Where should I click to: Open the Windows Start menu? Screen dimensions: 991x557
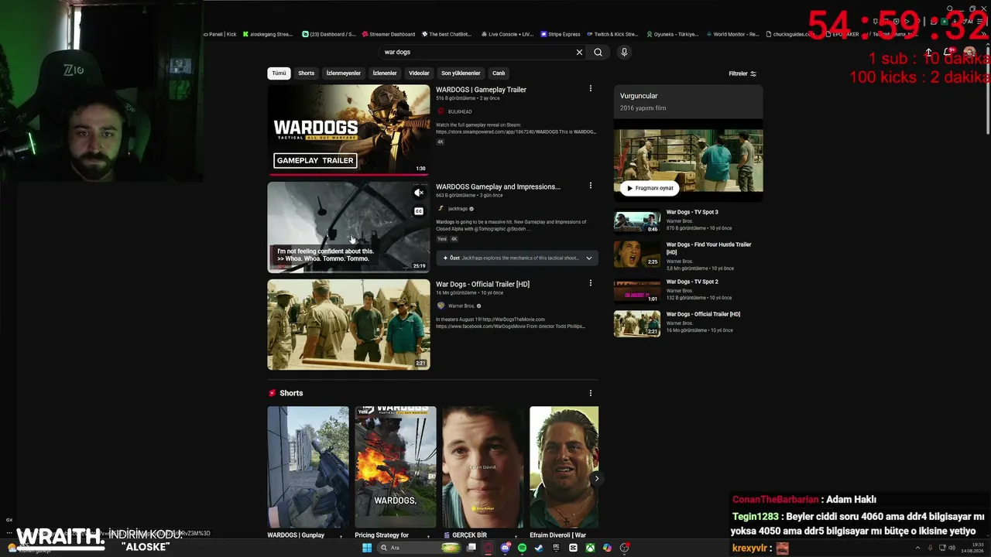pyautogui.click(x=367, y=548)
